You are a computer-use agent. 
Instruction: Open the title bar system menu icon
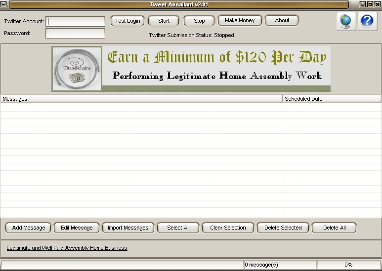[x=3, y=4]
